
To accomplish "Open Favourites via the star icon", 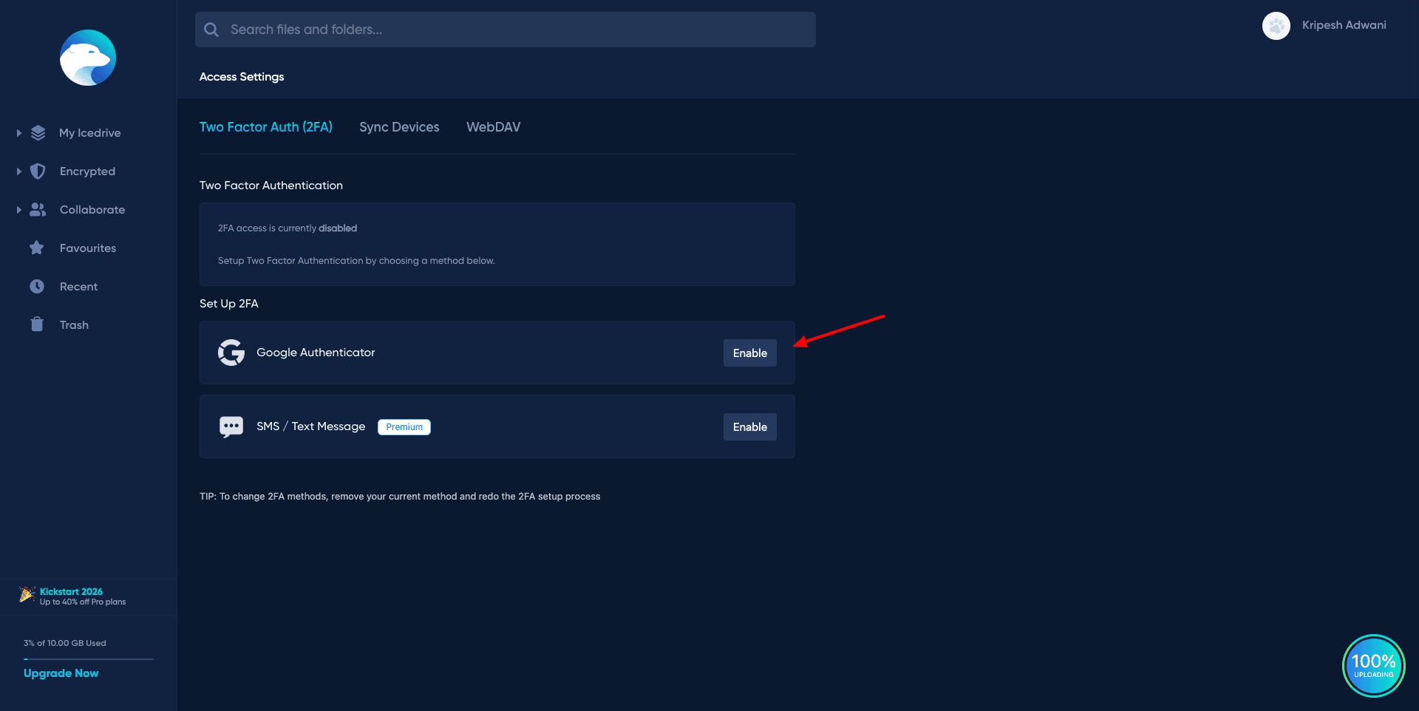I will (37, 248).
